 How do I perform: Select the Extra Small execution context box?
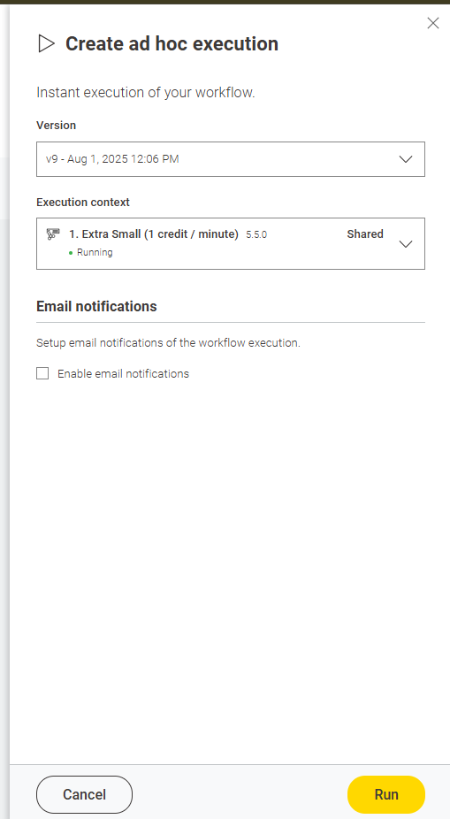[x=230, y=243]
